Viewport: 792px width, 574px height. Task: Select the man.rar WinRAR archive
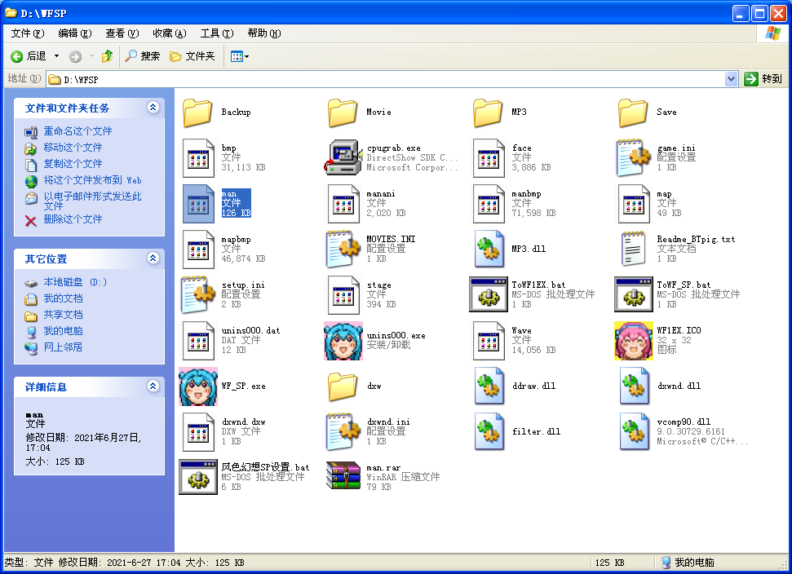[343, 476]
